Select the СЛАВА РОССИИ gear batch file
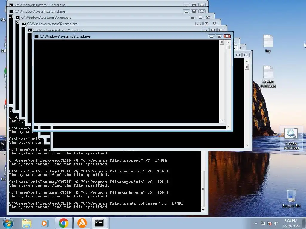 (291, 138)
